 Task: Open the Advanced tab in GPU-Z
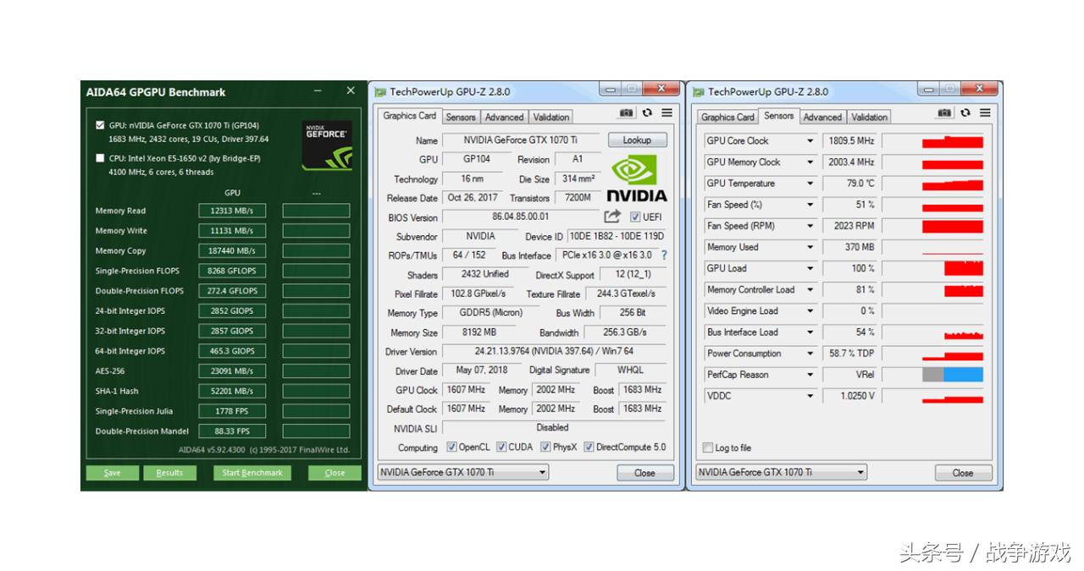click(504, 116)
